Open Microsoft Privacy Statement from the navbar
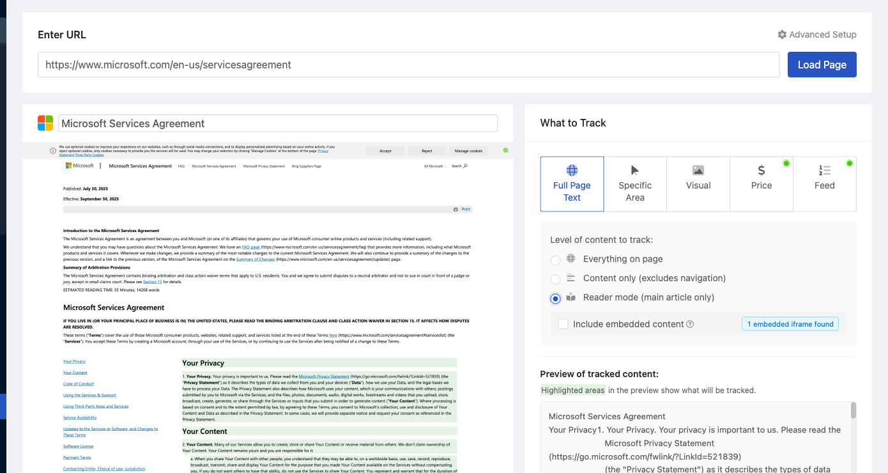Image resolution: width=888 pixels, height=473 pixels. point(264,166)
